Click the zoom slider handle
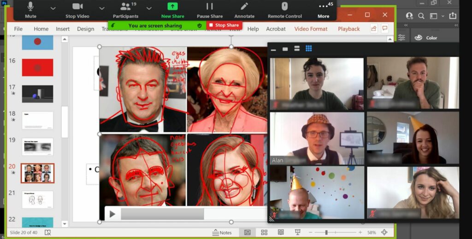This screenshot has height=239, width=472. pyautogui.click(x=326, y=233)
